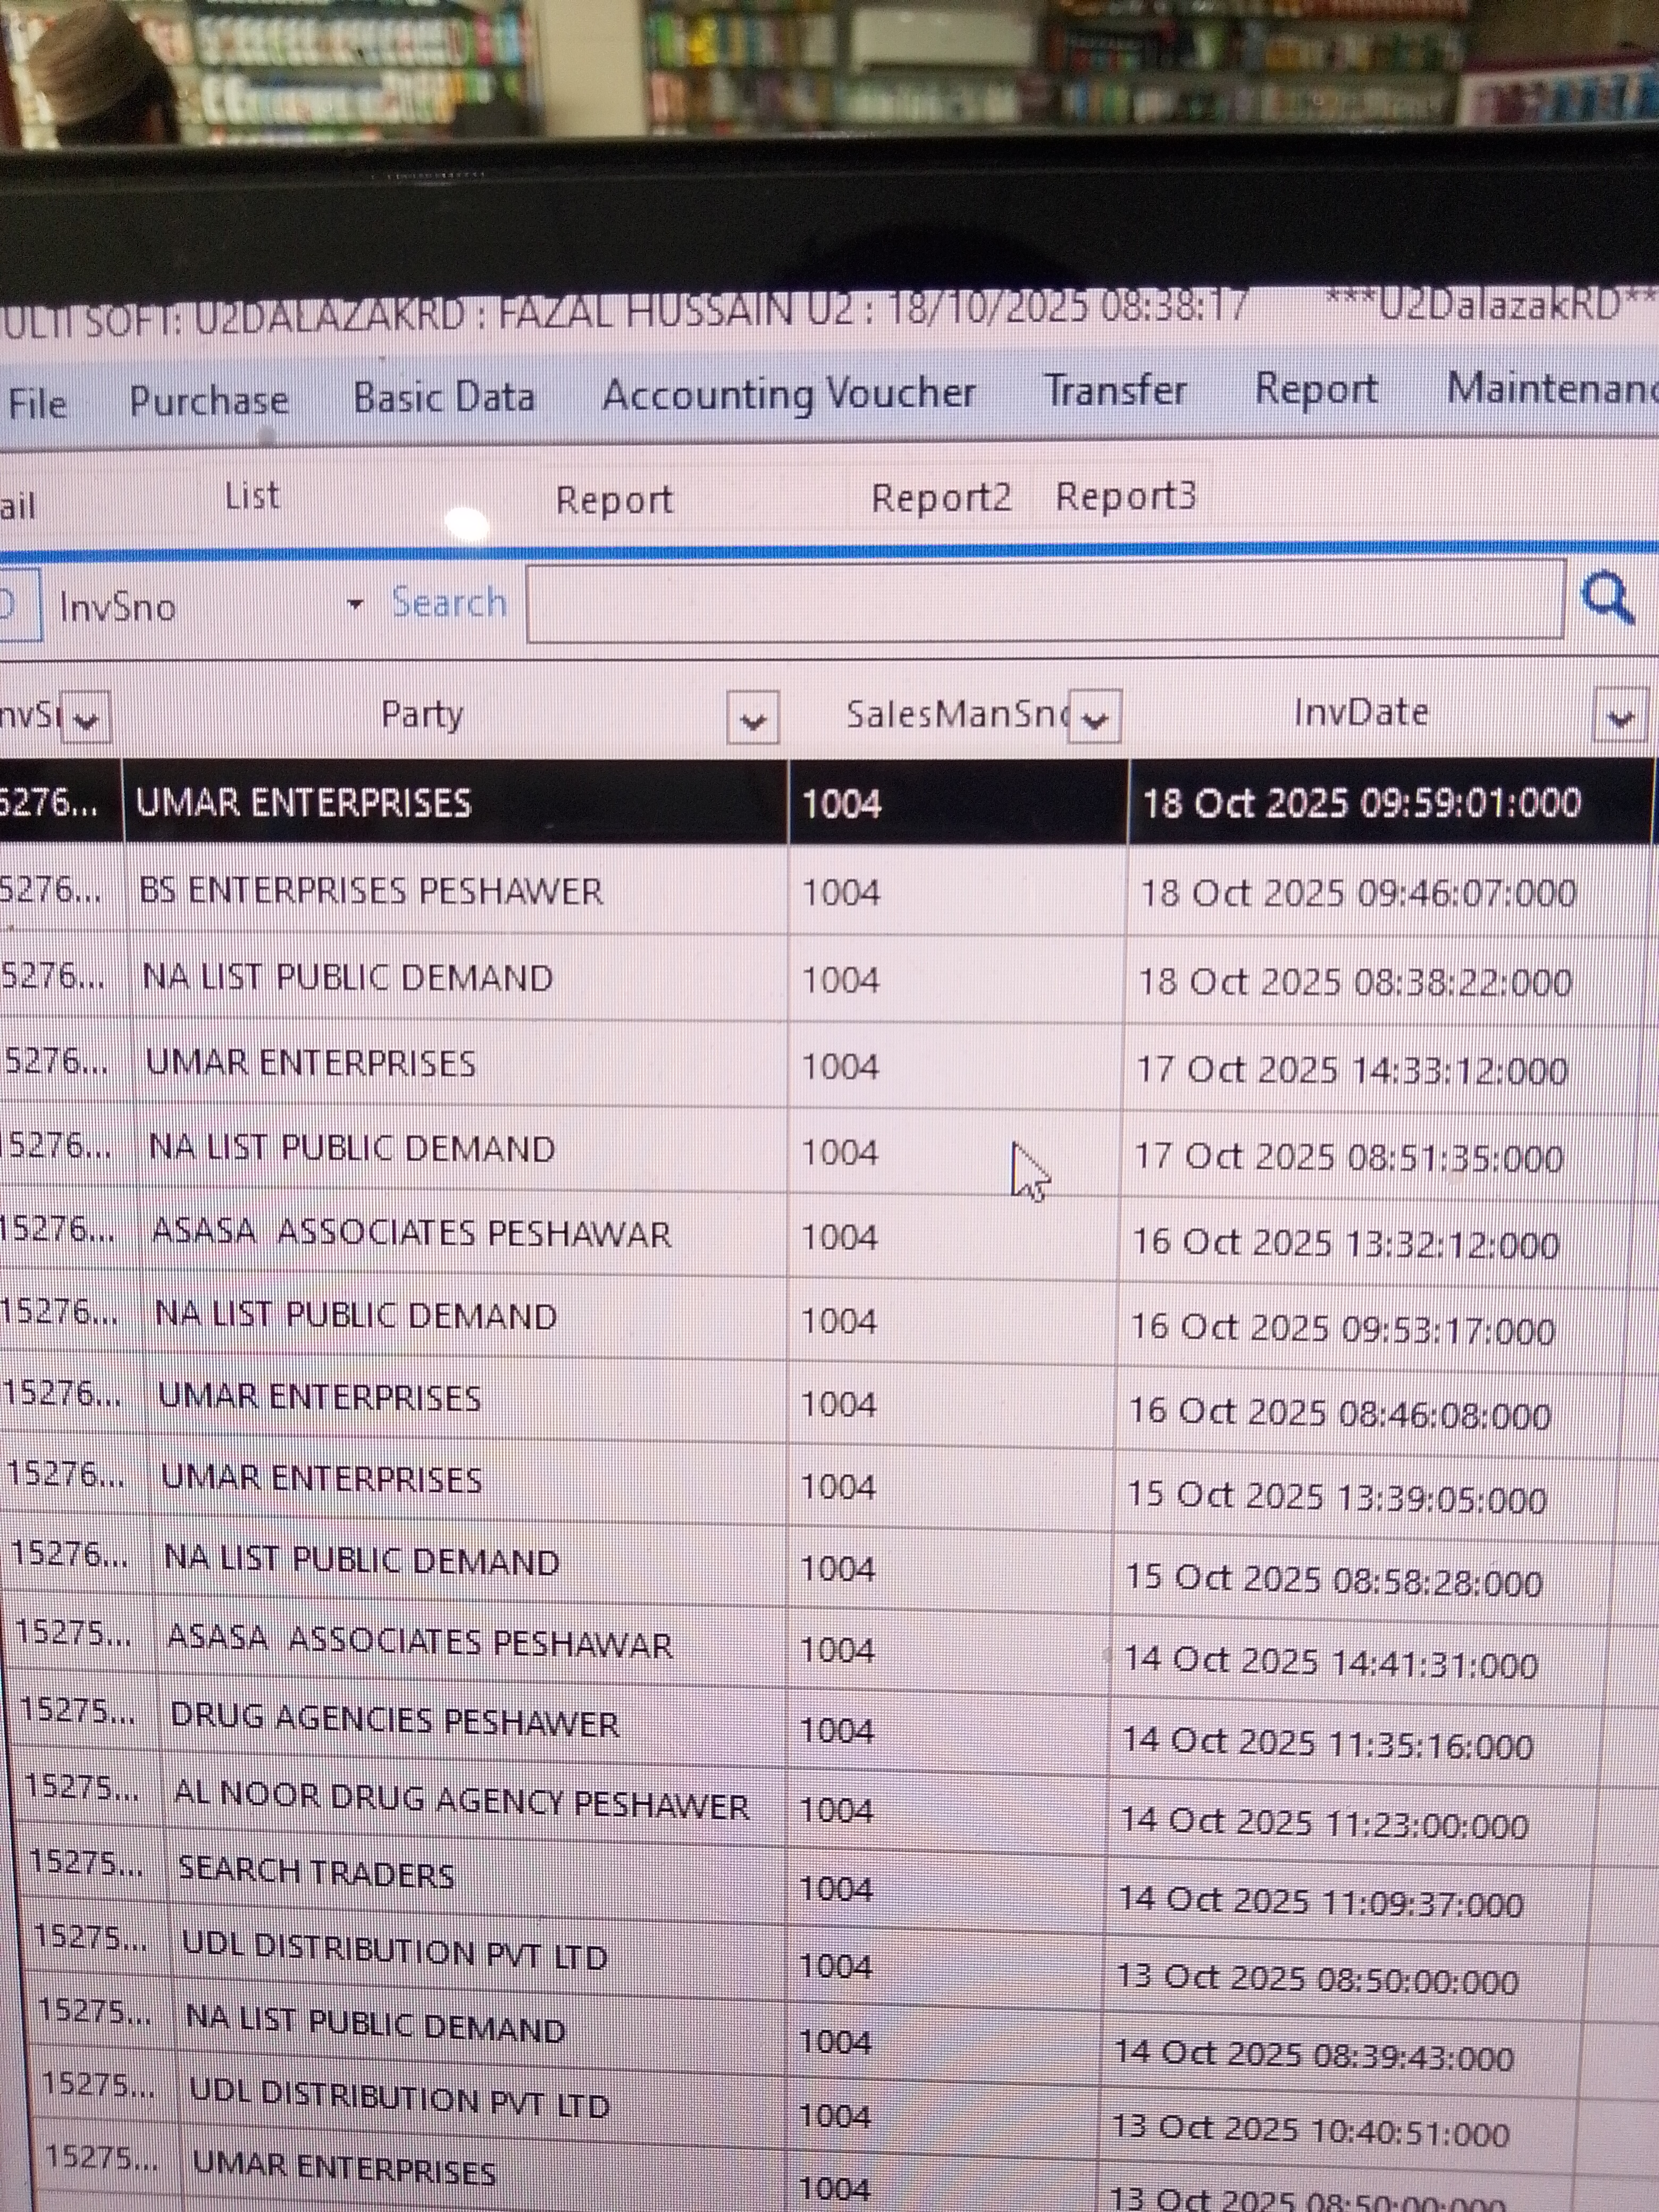Switch to the Report3 tab
The width and height of the screenshot is (1659, 2212).
click(x=1125, y=496)
